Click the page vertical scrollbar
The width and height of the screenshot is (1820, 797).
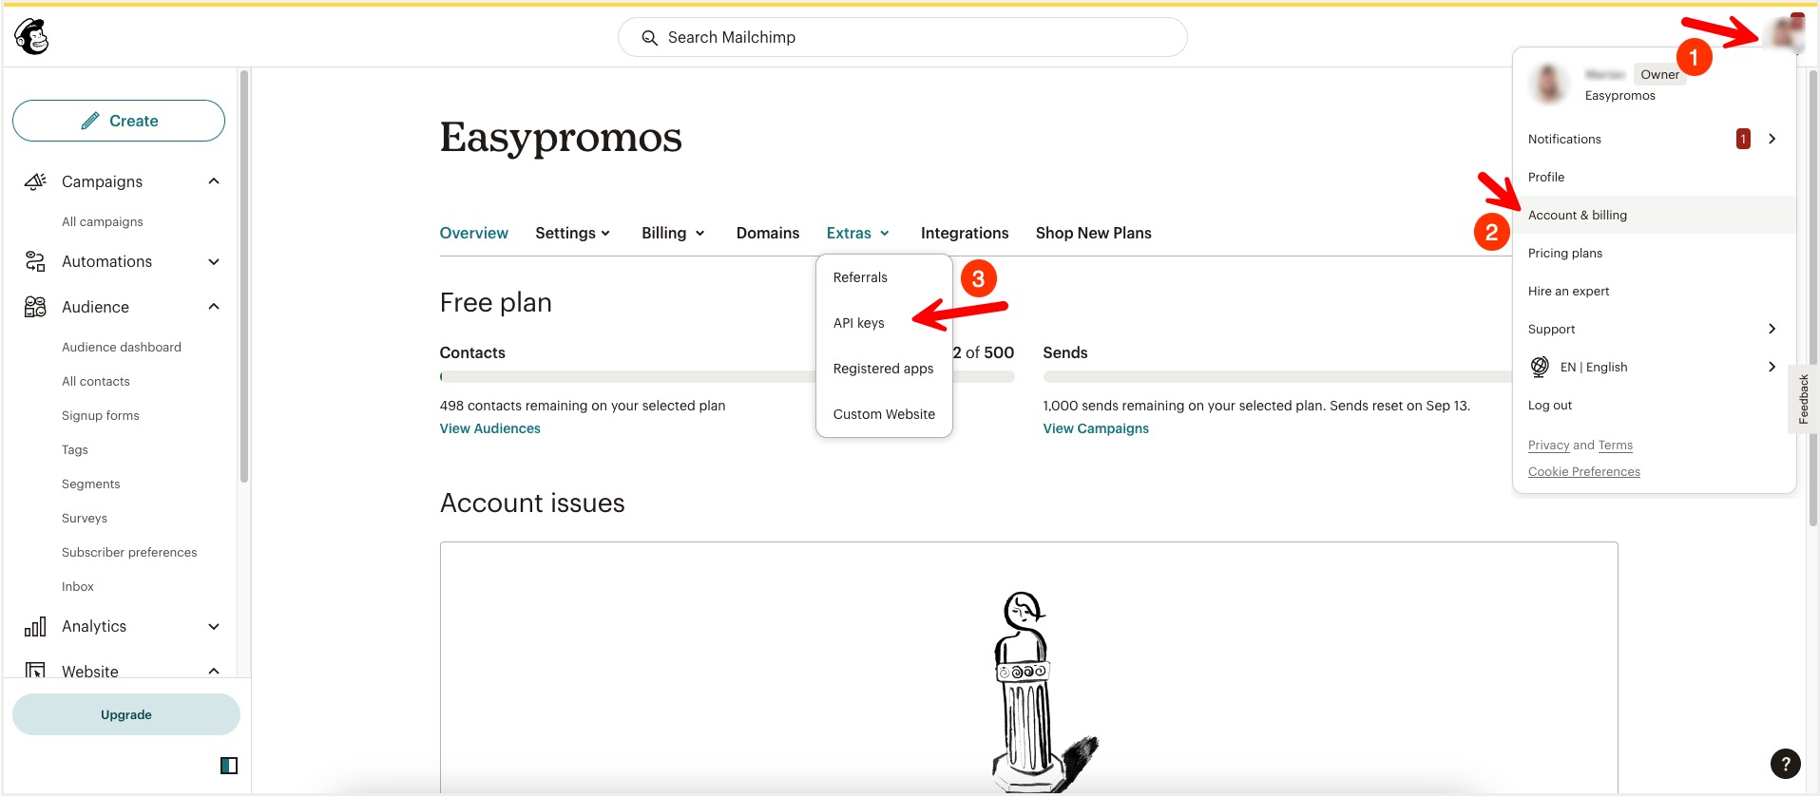[x=1812, y=298]
